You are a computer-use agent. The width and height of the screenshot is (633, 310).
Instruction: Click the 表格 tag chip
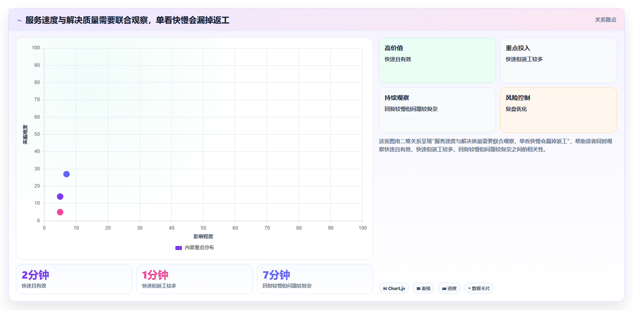point(423,288)
